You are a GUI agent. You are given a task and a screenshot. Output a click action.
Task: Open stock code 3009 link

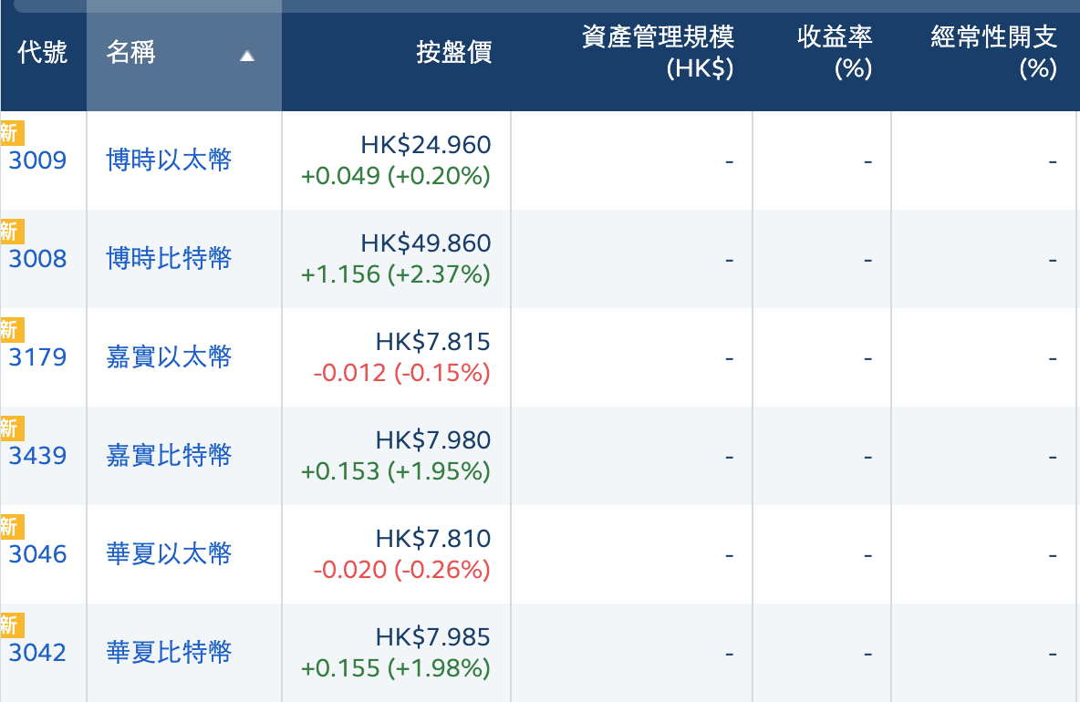pos(38,161)
